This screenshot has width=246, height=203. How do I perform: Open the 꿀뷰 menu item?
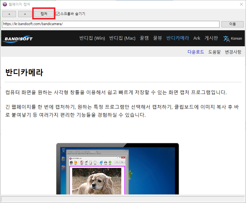tap(158, 38)
